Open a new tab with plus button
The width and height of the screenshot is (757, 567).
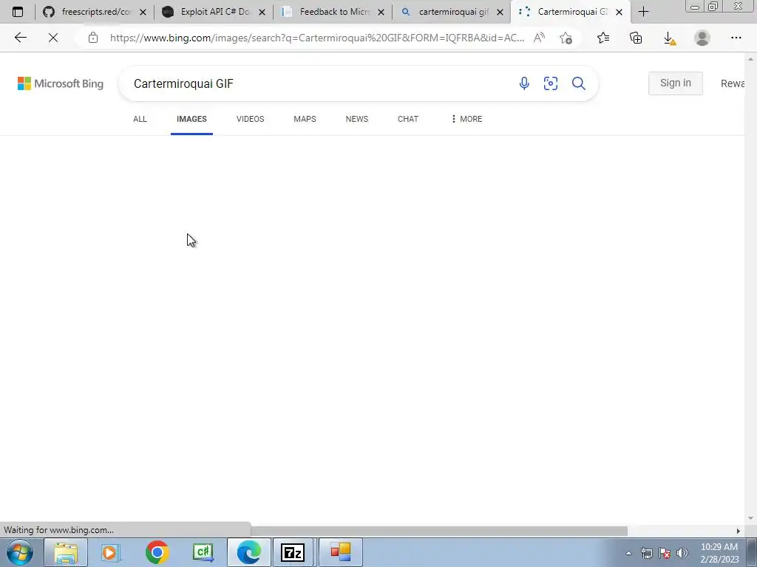tap(643, 12)
